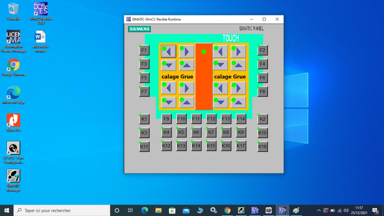Choose the K15 key
This screenshot has width=384, height=216.
(x=211, y=146)
